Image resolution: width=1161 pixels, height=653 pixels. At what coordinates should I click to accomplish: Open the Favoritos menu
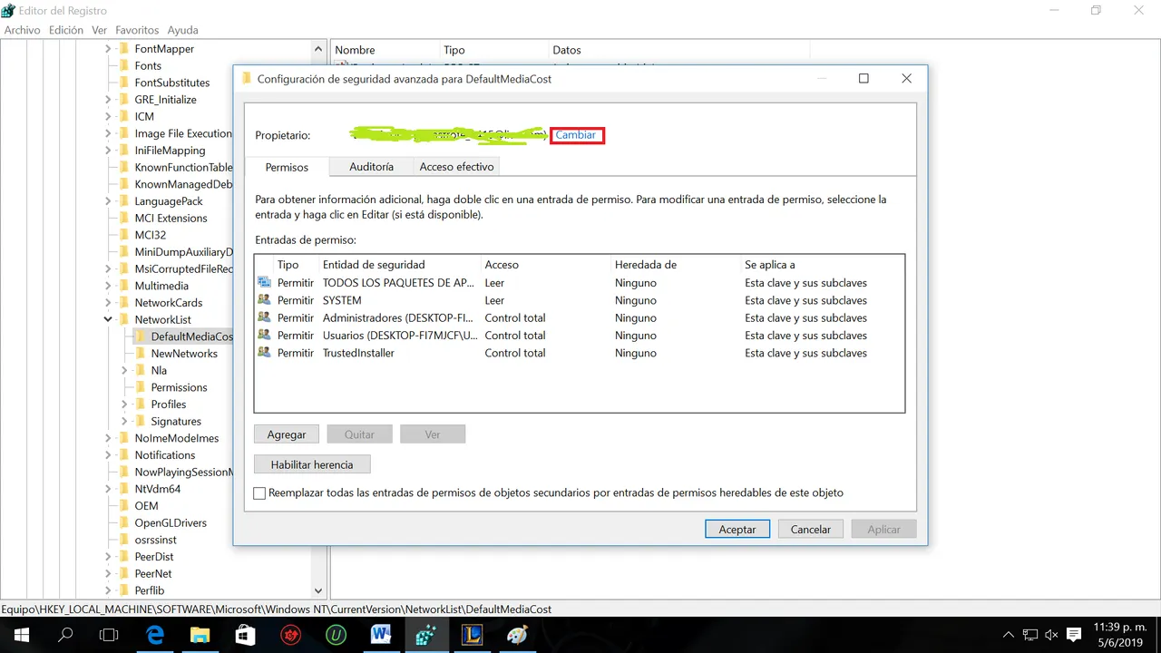[x=138, y=30]
